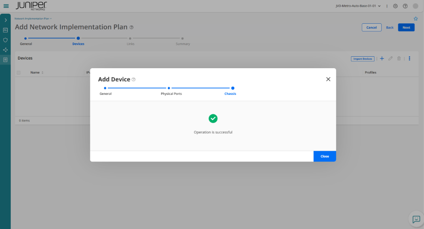Click the plus icon to add device

382,59
